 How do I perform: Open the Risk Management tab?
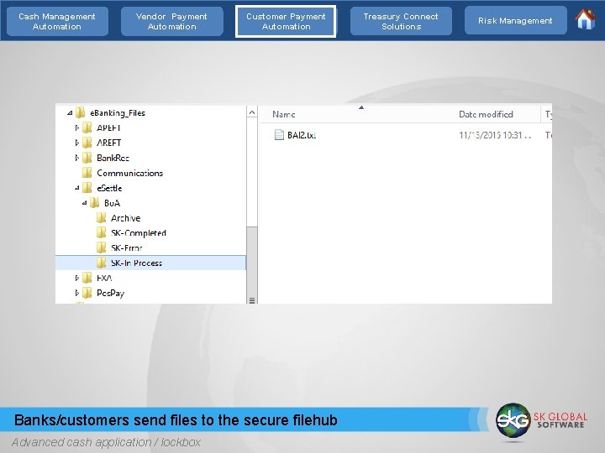515,21
